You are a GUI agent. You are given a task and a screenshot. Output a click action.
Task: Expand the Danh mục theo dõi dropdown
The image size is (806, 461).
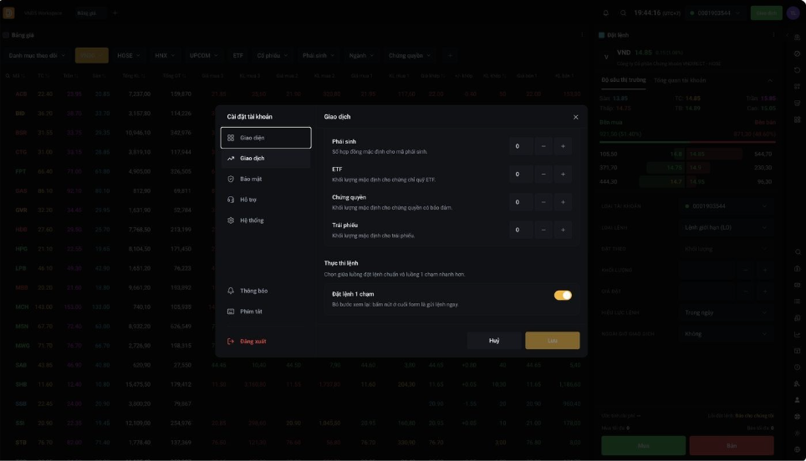click(37, 55)
